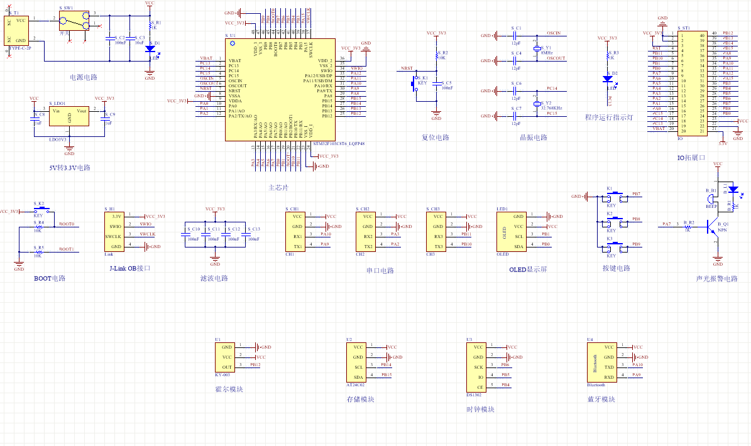The image size is (751, 446).
Task: Select the S_CH3 serial header block
Action: pos(436,232)
